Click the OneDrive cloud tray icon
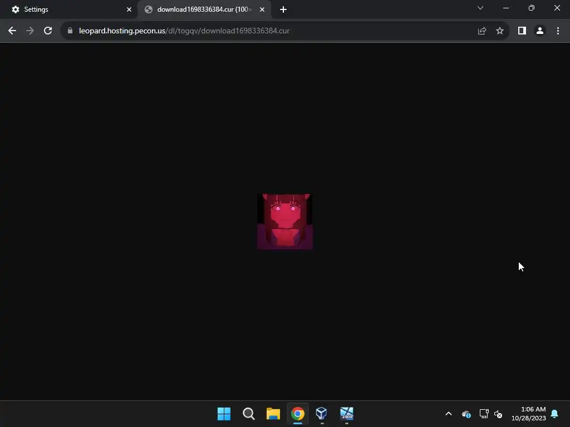Viewport: 570px width, 427px height. pyautogui.click(x=466, y=414)
